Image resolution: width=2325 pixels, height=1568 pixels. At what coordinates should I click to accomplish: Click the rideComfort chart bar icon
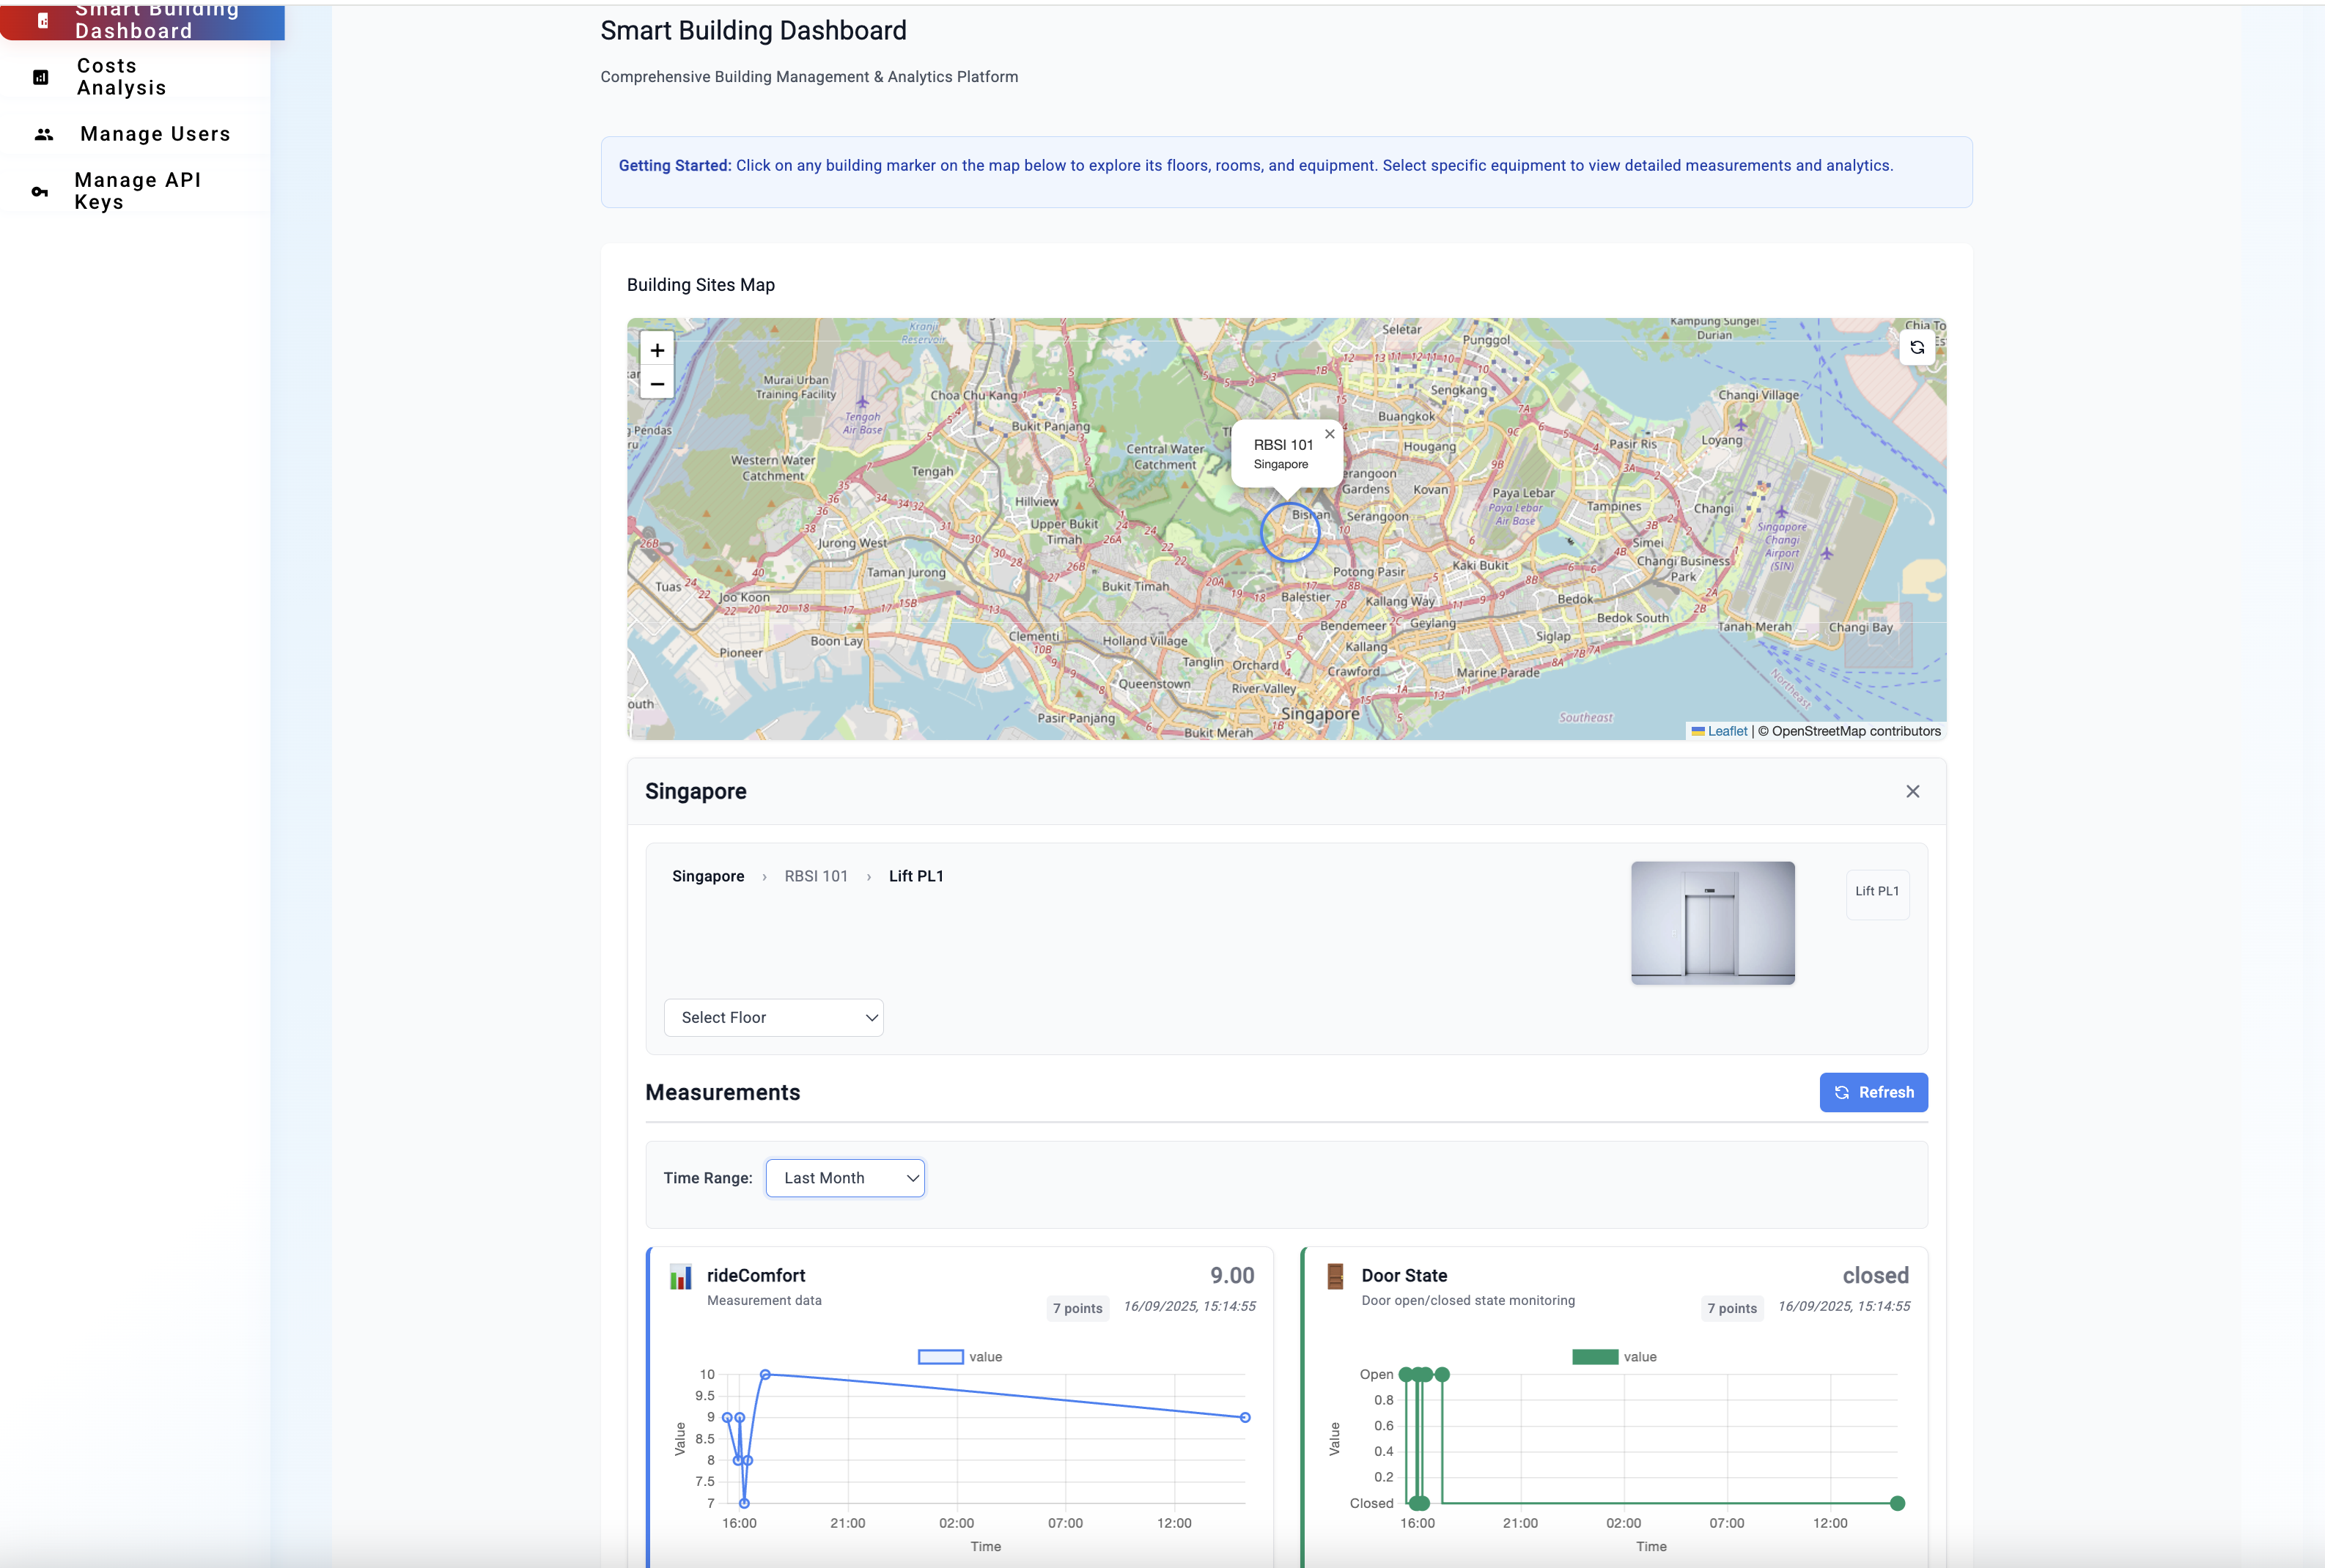(680, 1277)
